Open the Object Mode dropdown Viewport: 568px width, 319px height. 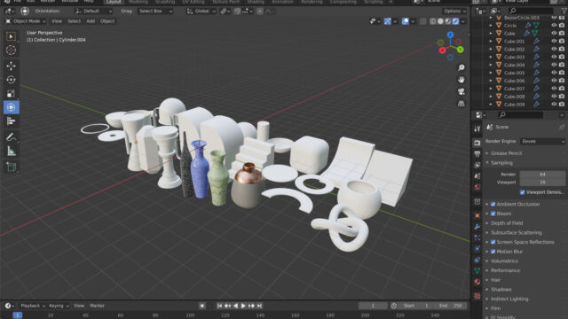[26, 21]
